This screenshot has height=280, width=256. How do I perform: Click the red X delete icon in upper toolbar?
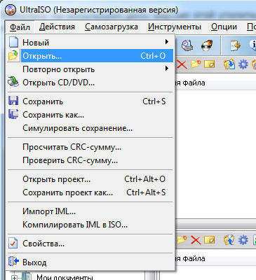pyautogui.click(x=182, y=64)
